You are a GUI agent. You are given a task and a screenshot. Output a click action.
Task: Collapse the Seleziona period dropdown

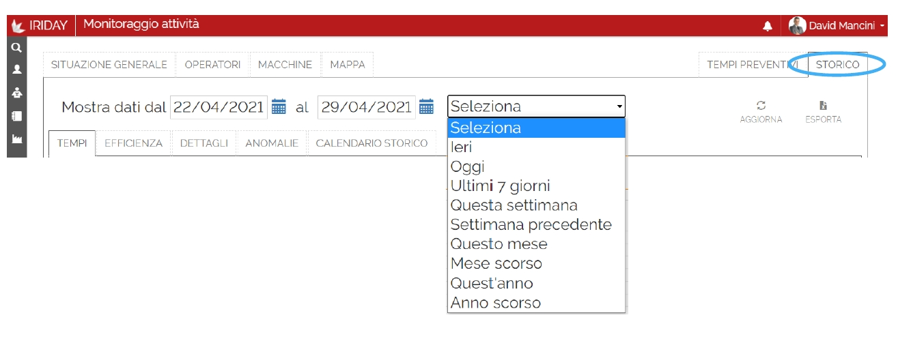coord(536,106)
